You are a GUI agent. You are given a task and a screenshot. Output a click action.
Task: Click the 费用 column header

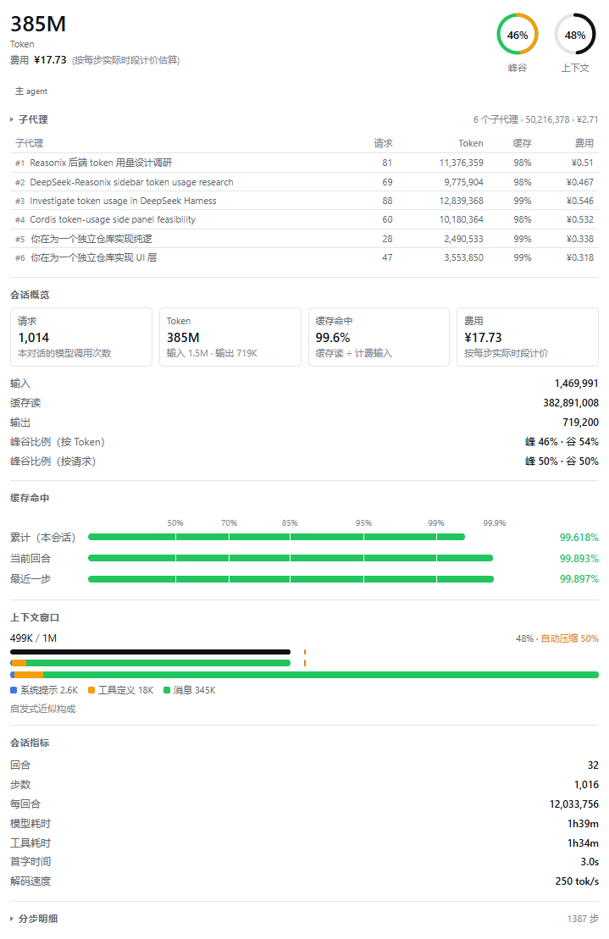point(584,143)
